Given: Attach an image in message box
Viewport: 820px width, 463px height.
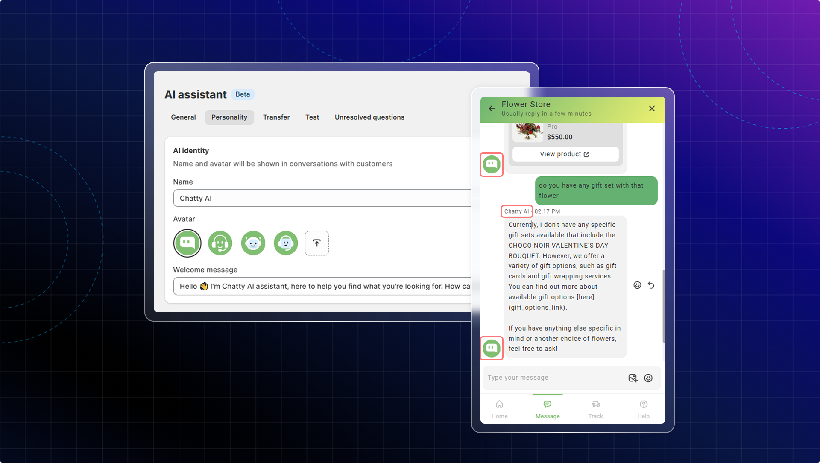Looking at the screenshot, I should pos(633,378).
